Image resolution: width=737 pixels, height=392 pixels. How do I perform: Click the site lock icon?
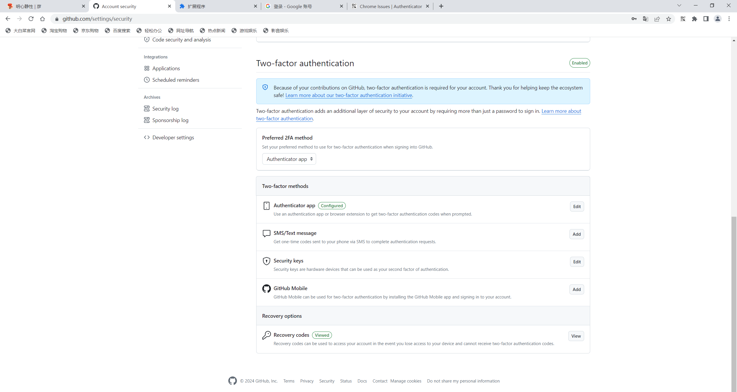[x=57, y=19]
